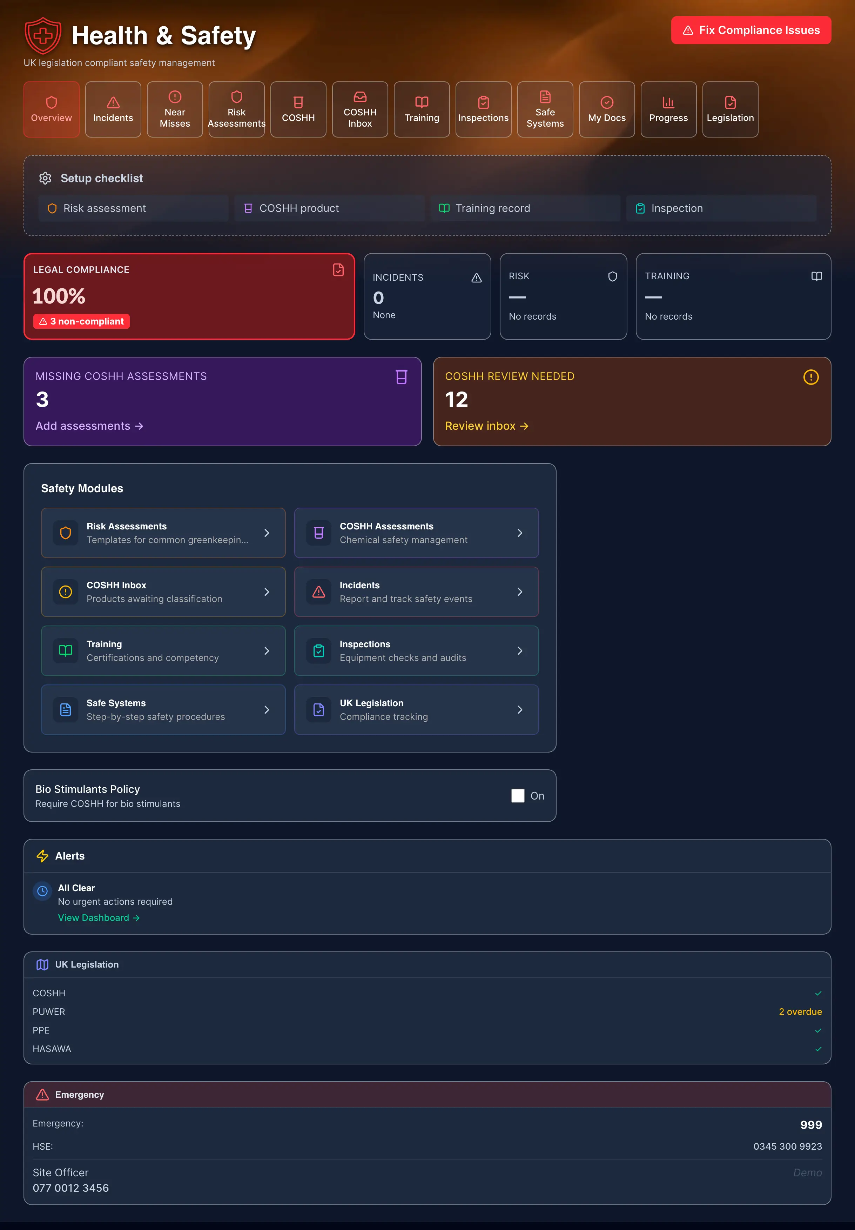The width and height of the screenshot is (855, 1230).
Task: Open the Near Misses tab
Action: click(175, 109)
